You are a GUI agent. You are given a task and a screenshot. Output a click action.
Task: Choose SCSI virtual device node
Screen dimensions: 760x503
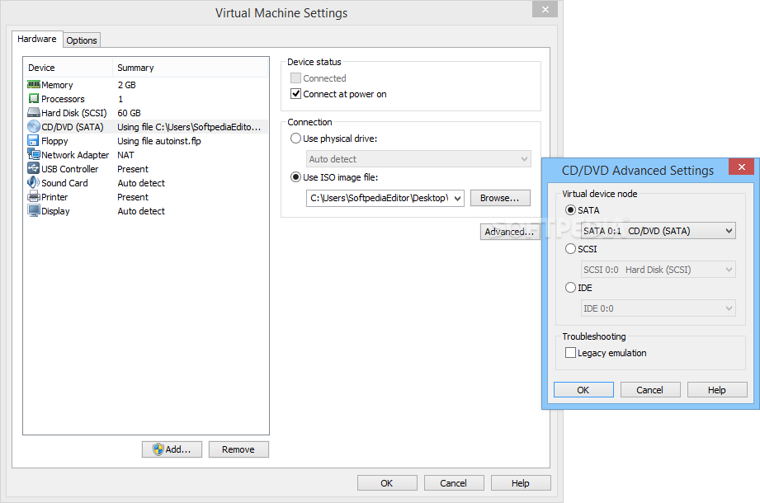tap(570, 249)
